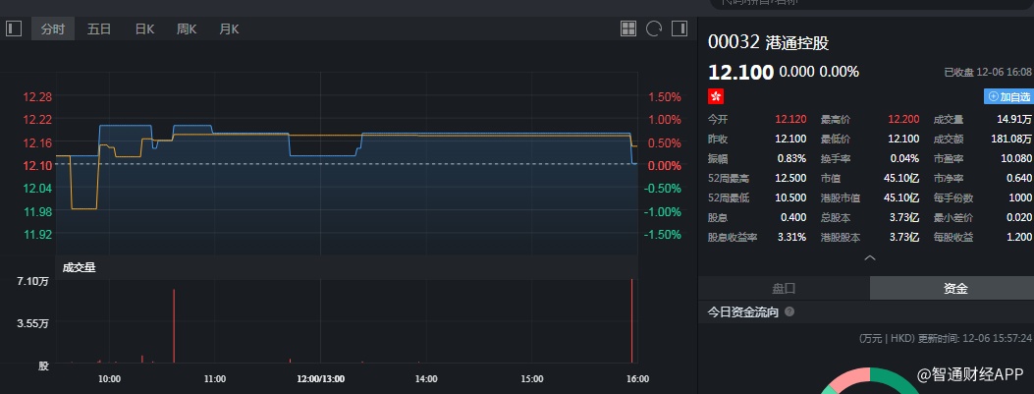
Task: Show the 月K chart view
Action: (229, 29)
